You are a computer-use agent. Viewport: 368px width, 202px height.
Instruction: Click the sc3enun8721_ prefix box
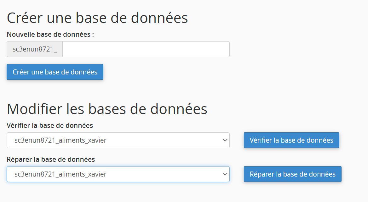click(x=35, y=49)
